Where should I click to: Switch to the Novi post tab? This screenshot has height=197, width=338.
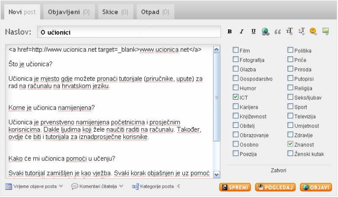coord(22,12)
